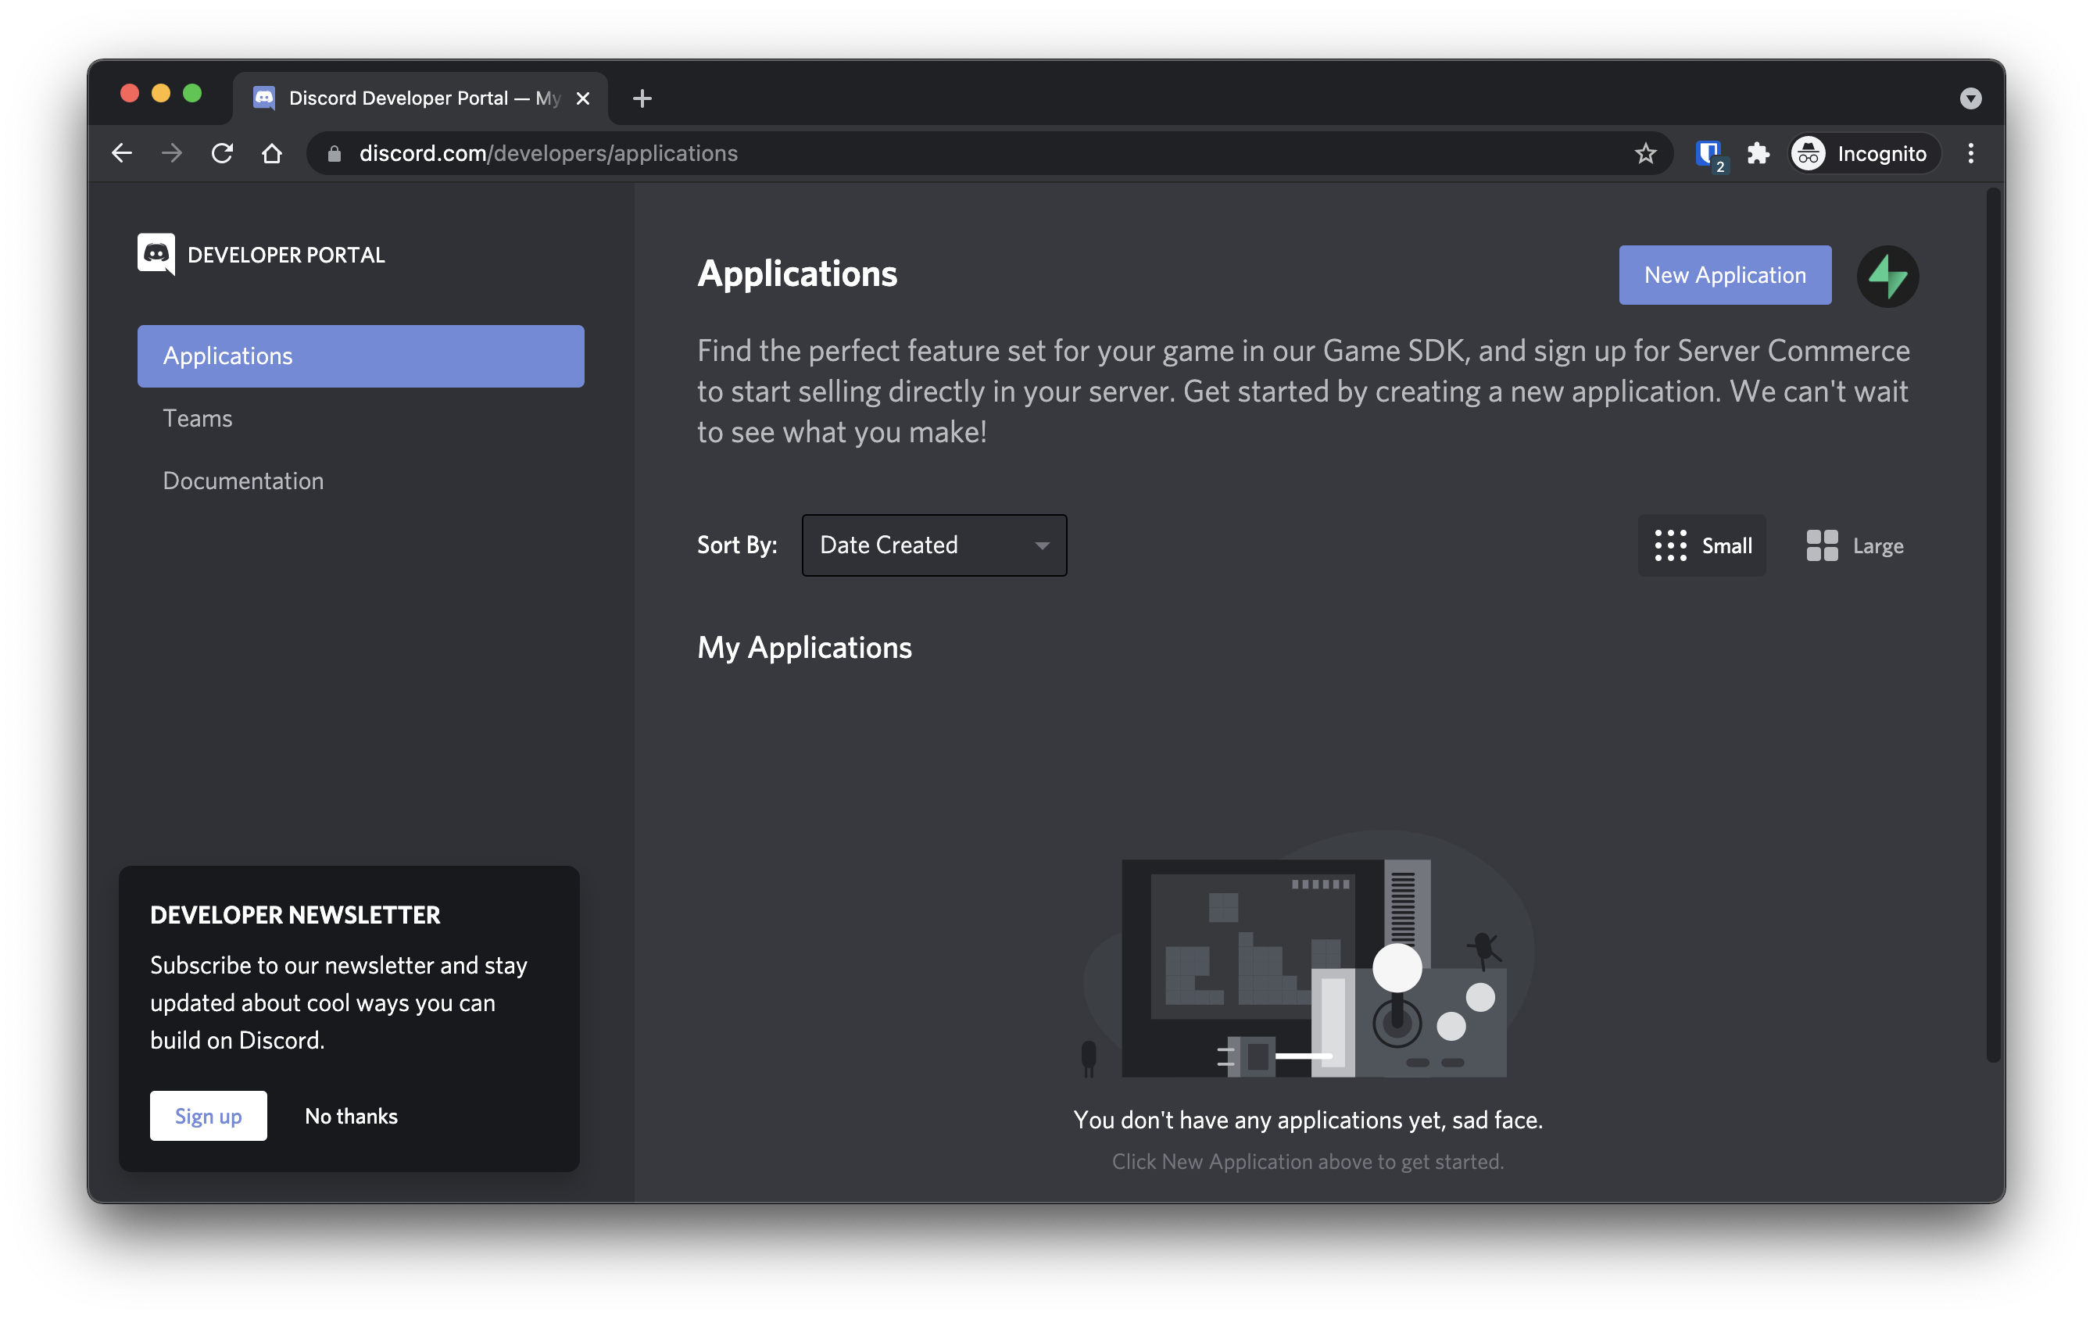Click the green lightning status icon
Viewport: 2093px width, 1319px height.
(1887, 276)
